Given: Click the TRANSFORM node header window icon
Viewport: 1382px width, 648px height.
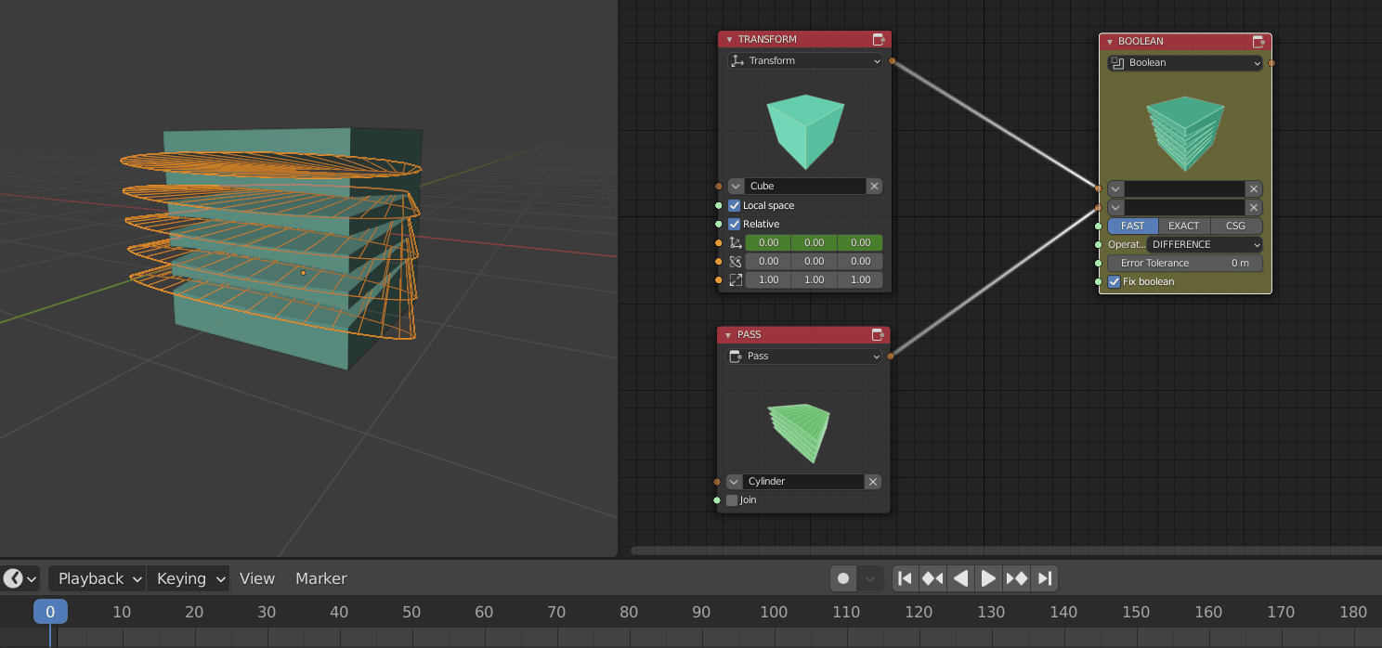Looking at the screenshot, I should coord(879,39).
